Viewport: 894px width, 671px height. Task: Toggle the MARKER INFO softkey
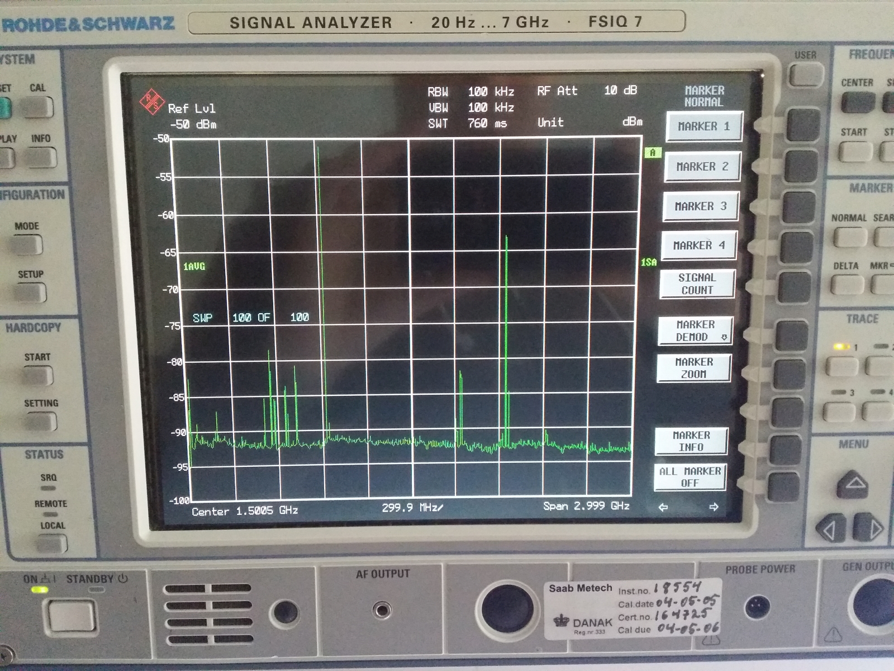click(691, 441)
